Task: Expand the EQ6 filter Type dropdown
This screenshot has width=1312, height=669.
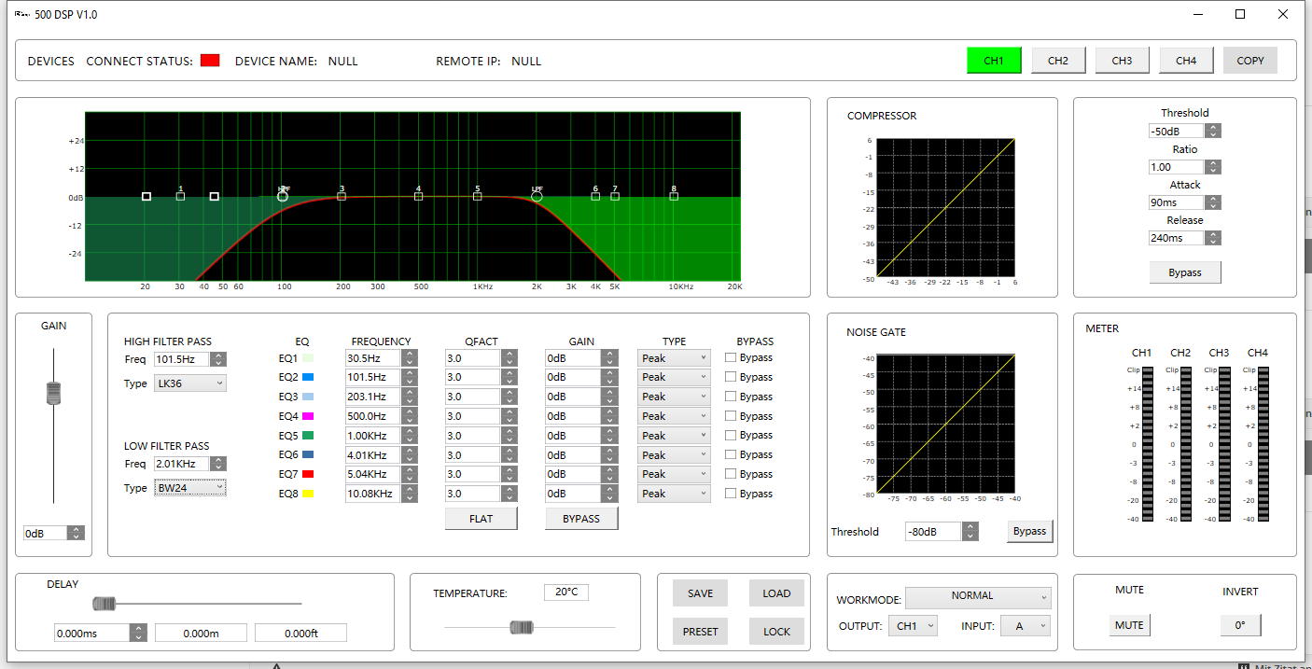Action: pos(674,455)
